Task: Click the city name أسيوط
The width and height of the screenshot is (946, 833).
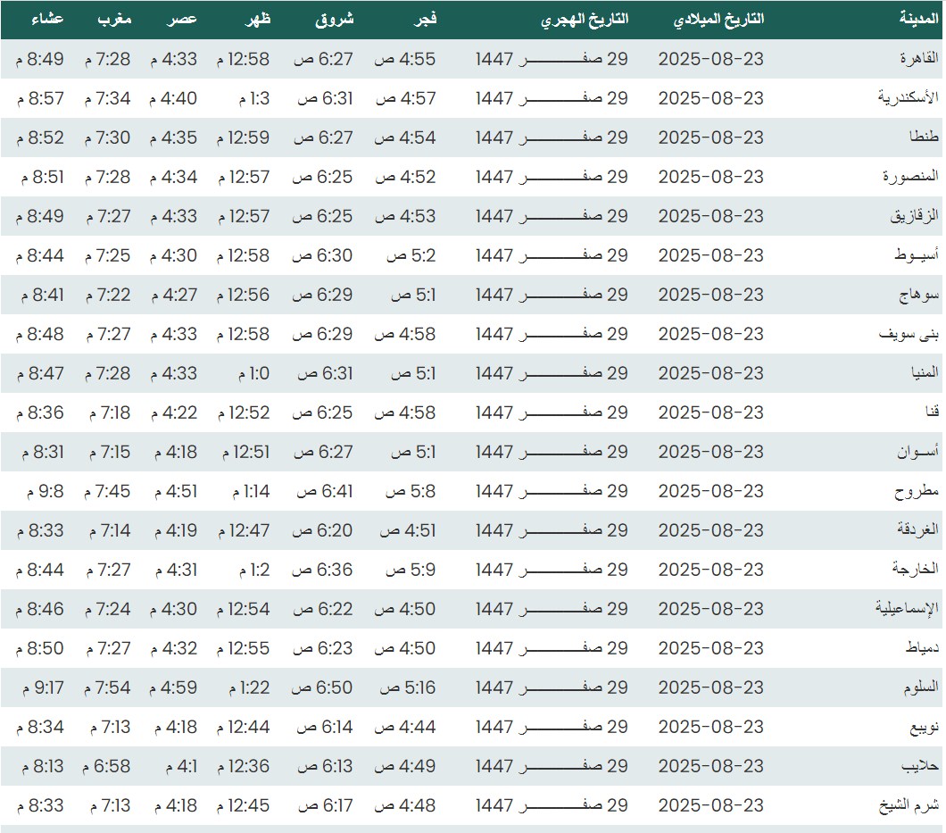Action: coord(917,255)
